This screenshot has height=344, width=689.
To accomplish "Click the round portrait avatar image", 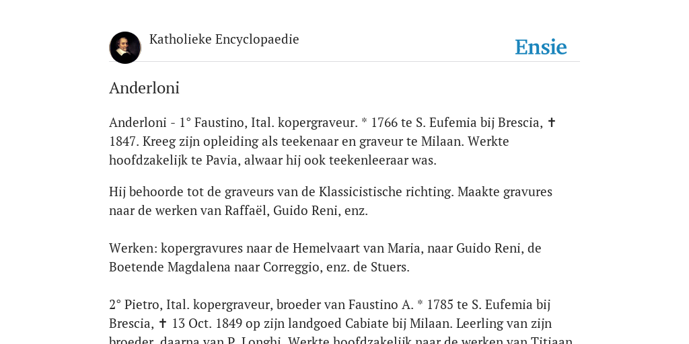I will point(125,48).
